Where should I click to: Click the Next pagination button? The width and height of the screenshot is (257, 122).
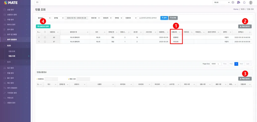pos(241,64)
